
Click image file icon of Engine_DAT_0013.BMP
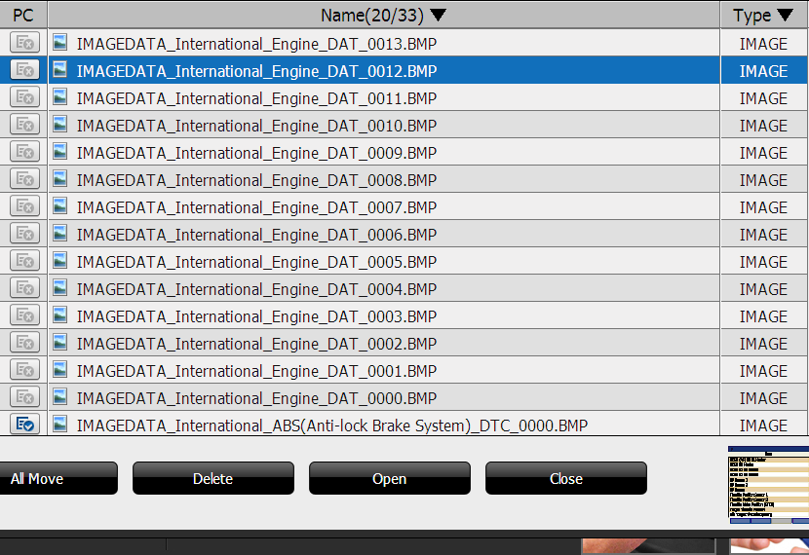60,42
